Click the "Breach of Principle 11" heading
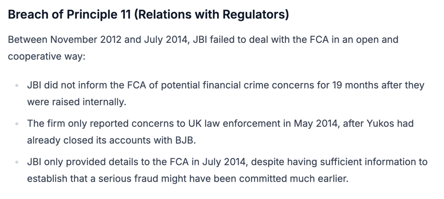Viewport: 444px width, 199px height. click(x=69, y=15)
